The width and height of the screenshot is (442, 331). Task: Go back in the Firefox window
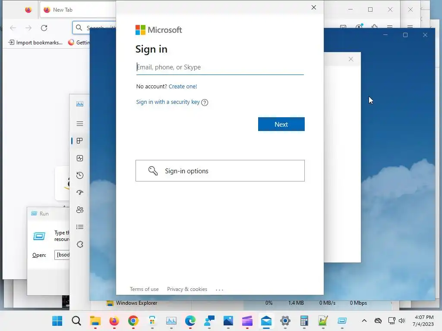pos(13,28)
